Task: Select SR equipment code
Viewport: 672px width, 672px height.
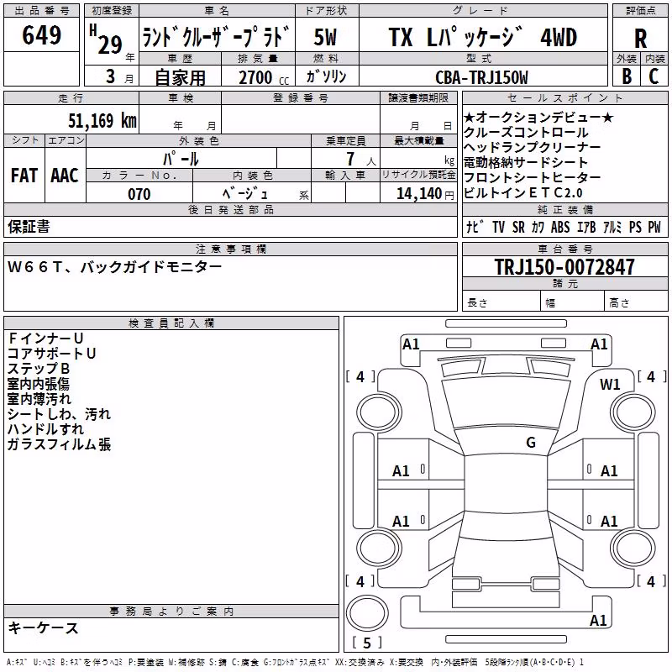Action: tap(518, 227)
